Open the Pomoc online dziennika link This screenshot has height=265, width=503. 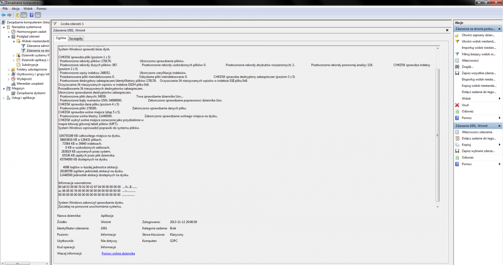118,253
